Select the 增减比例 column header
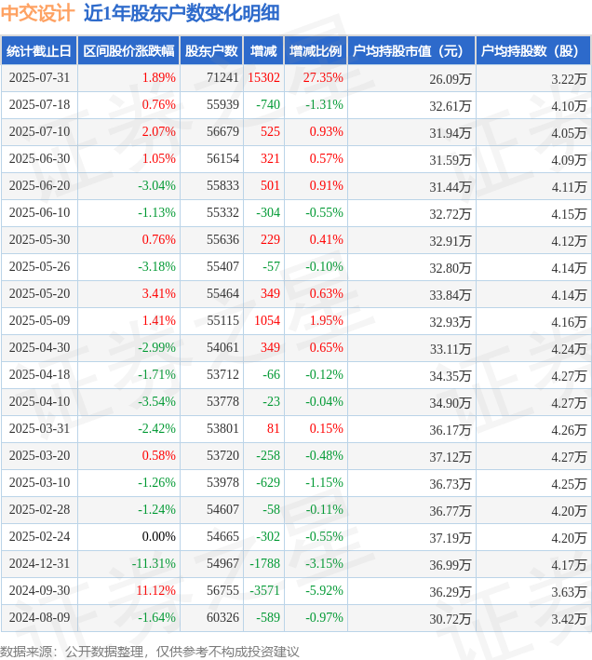592x660 pixels. (316, 51)
